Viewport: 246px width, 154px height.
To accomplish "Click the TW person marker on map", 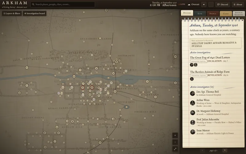I will (59, 93).
